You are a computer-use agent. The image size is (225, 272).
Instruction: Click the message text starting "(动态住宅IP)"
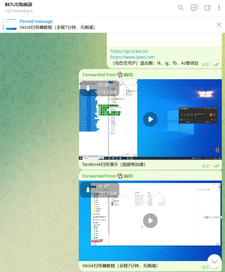(155, 63)
